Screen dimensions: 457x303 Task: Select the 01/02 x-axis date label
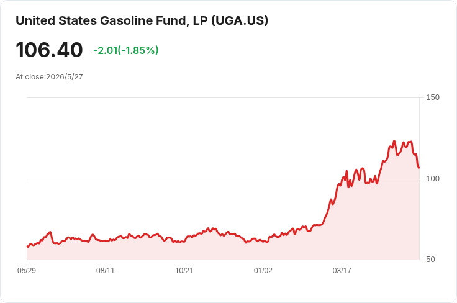point(263,271)
